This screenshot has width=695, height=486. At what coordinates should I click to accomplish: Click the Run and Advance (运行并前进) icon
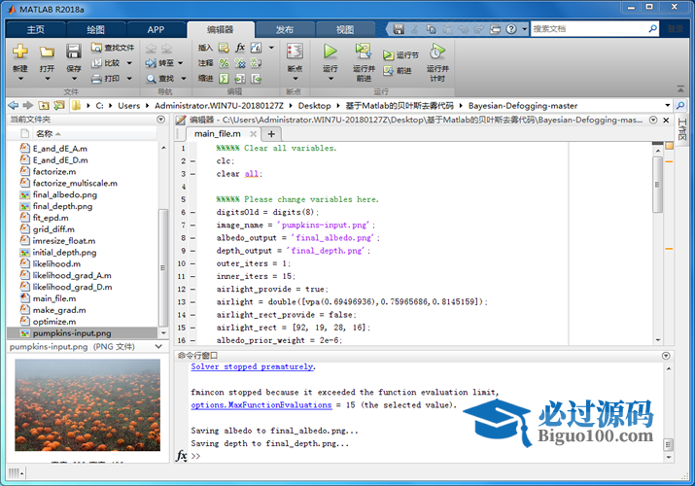click(x=364, y=52)
